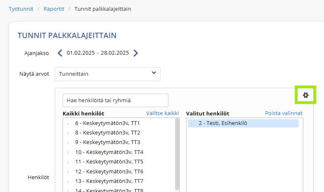Click the Poista valinnat link

[284, 113]
